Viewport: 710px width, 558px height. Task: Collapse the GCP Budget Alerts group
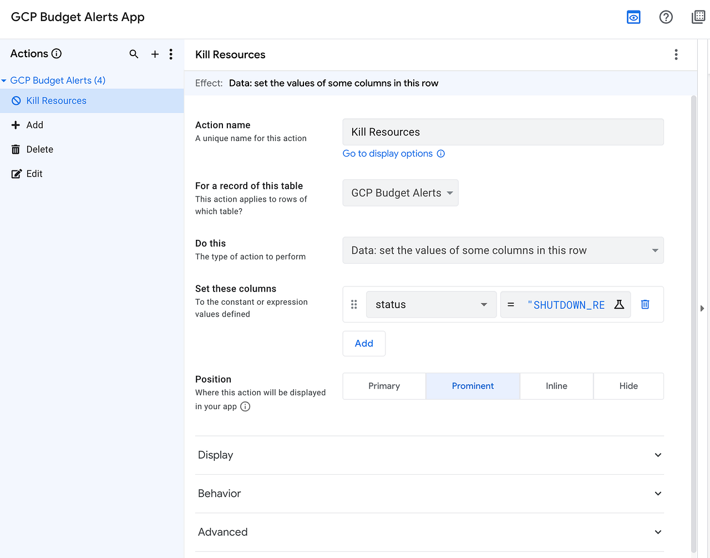pos(4,81)
